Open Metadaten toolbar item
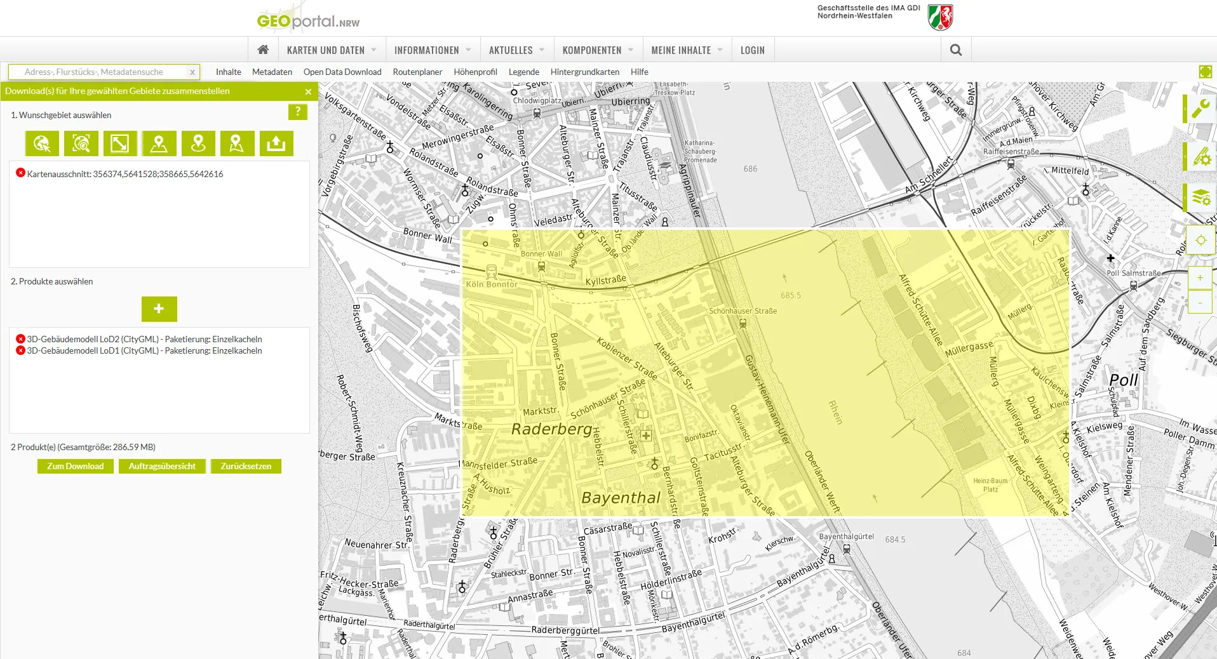 272,72
